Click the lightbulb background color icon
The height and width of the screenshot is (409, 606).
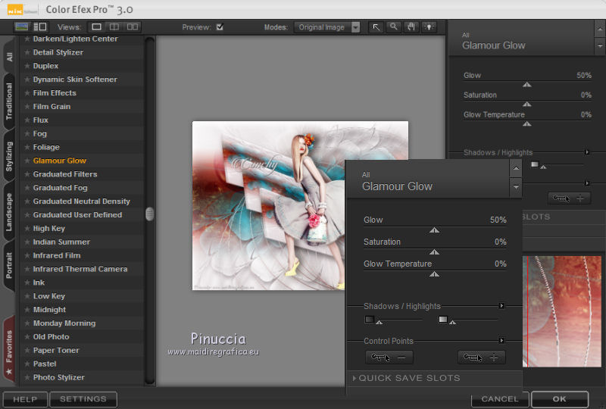tap(430, 27)
